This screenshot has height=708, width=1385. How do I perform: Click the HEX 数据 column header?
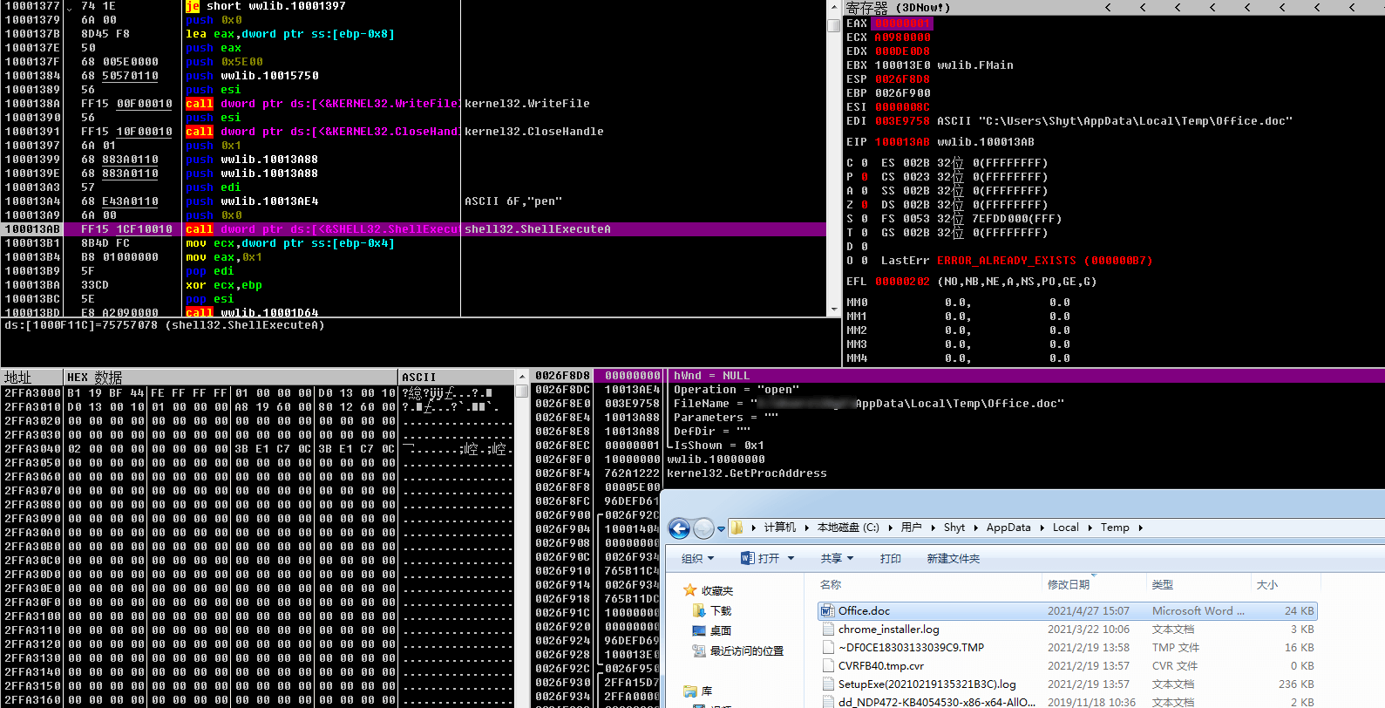point(231,378)
